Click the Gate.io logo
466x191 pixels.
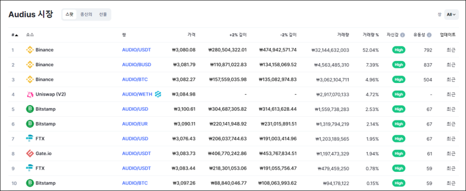pos(30,153)
